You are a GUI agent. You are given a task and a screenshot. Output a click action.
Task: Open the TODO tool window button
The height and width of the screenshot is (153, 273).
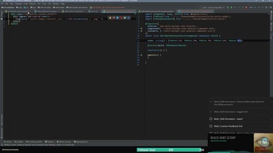coord(19,142)
